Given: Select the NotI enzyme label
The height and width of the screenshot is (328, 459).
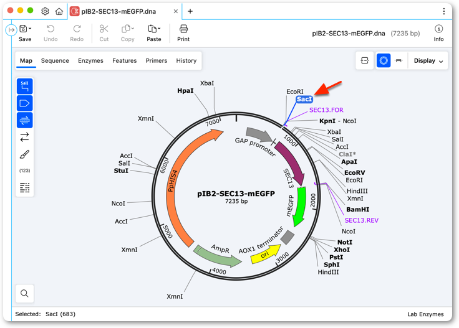Looking at the screenshot, I should tap(344, 242).
